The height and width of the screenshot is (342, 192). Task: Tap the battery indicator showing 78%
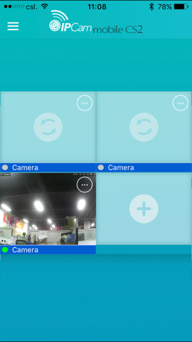(x=173, y=7)
